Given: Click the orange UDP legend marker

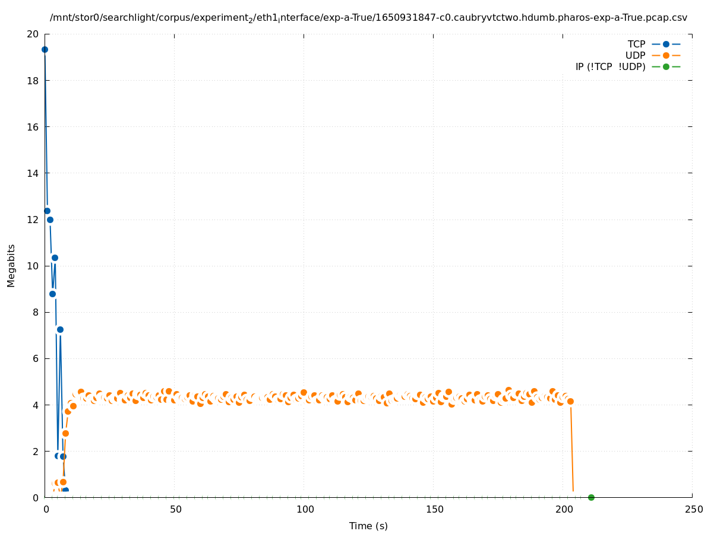Looking at the screenshot, I should 666,55.
